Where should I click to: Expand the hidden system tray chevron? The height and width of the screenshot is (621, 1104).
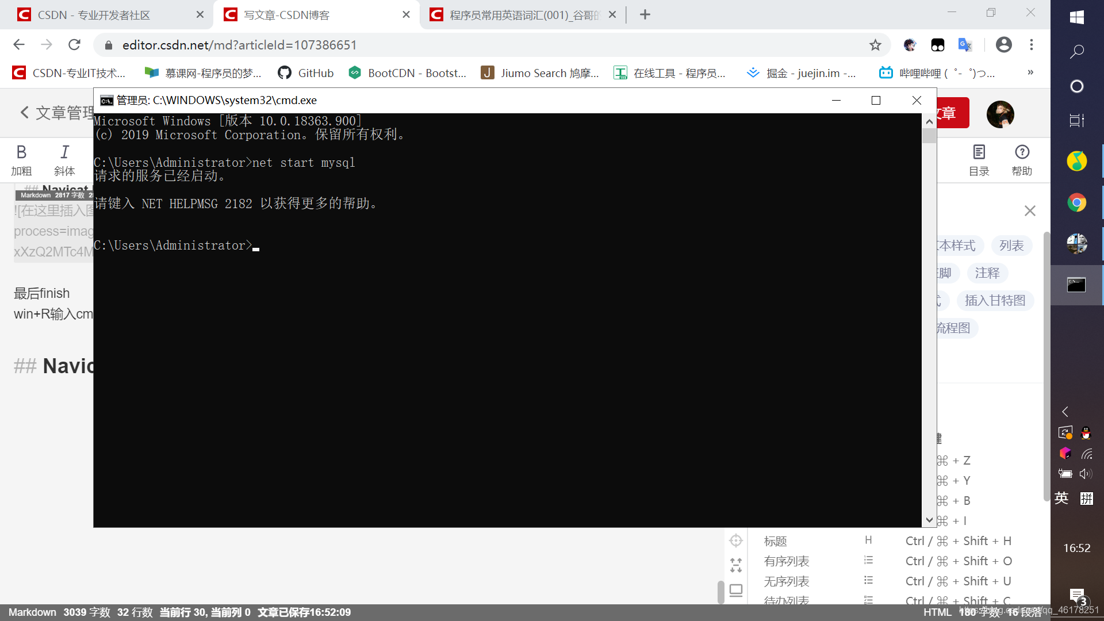point(1065,412)
